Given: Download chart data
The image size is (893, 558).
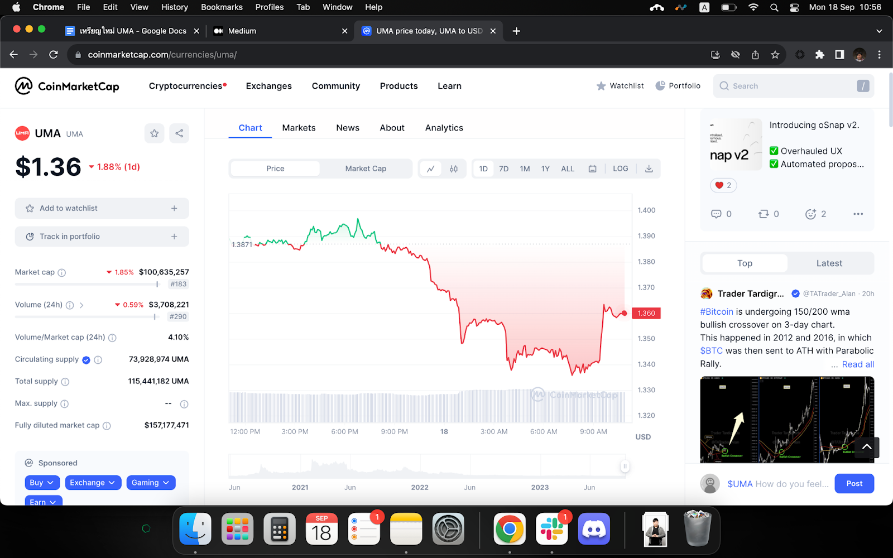Looking at the screenshot, I should (x=649, y=169).
